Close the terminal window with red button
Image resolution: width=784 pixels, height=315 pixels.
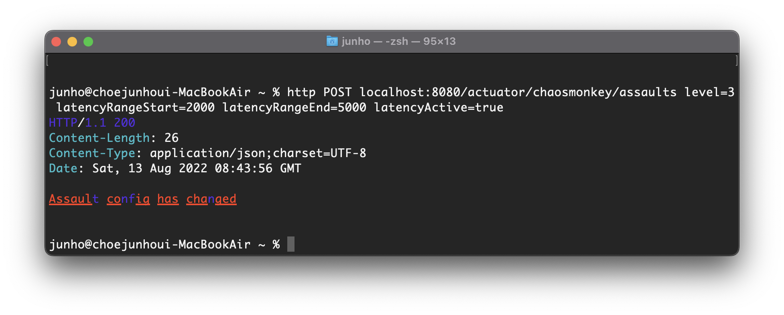56,42
